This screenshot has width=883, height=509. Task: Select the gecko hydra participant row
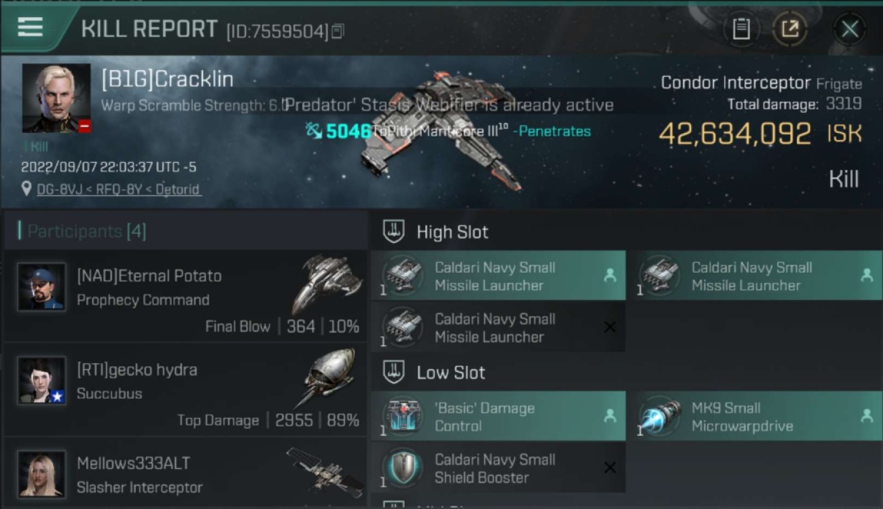[185, 390]
